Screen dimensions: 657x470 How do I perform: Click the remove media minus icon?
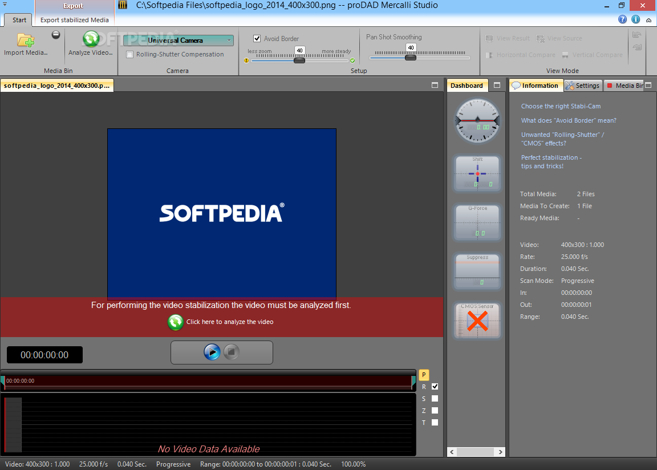pyautogui.click(x=56, y=35)
